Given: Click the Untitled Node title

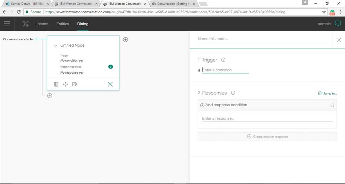Looking at the screenshot, I should 72,45.
